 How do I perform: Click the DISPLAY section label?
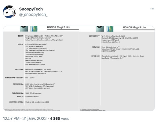tap(20, 44)
